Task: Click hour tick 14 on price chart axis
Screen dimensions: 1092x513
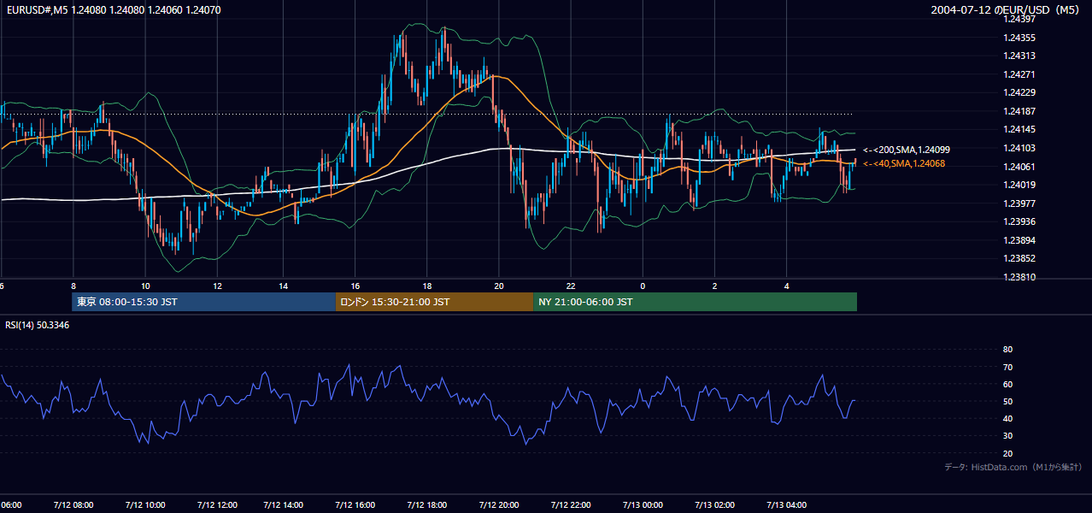Action: tap(284, 286)
